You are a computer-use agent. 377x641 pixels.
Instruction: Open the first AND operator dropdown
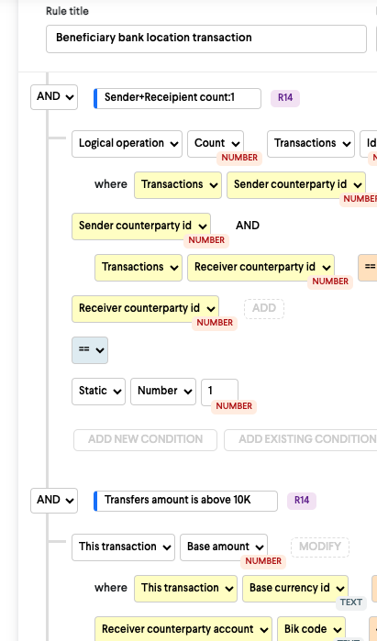coord(54,97)
